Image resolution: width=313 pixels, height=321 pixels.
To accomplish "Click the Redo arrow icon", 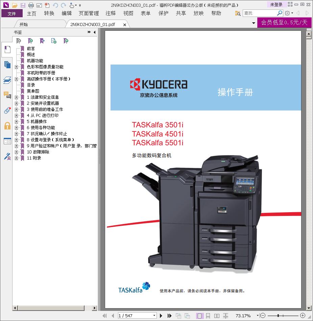I will 64,5.
